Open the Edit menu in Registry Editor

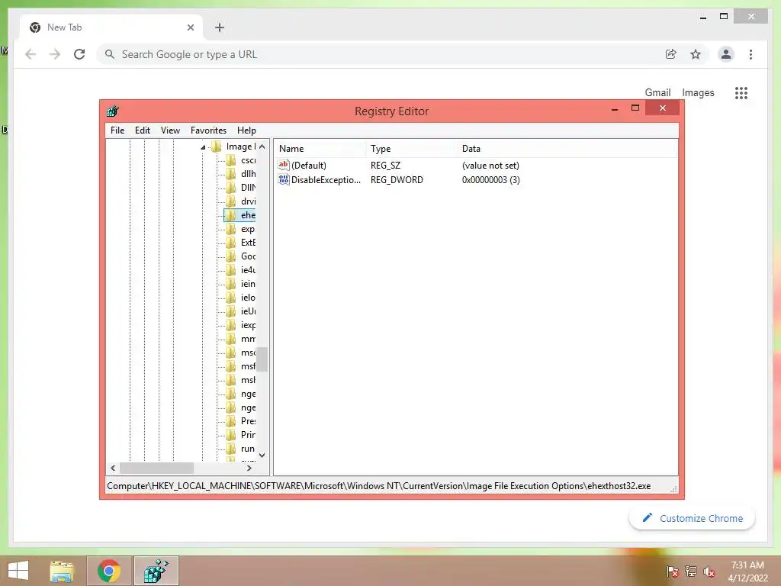(x=143, y=130)
